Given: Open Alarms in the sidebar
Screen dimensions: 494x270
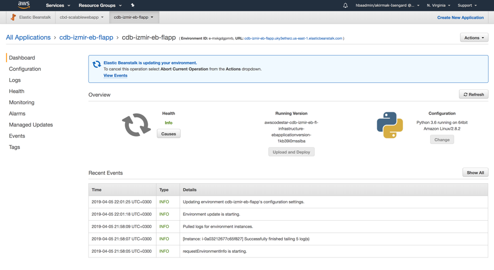Looking at the screenshot, I should tap(17, 114).
